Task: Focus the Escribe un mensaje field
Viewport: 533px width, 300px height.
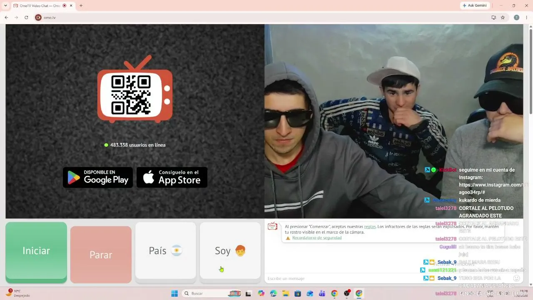Action: pyautogui.click(x=388, y=278)
